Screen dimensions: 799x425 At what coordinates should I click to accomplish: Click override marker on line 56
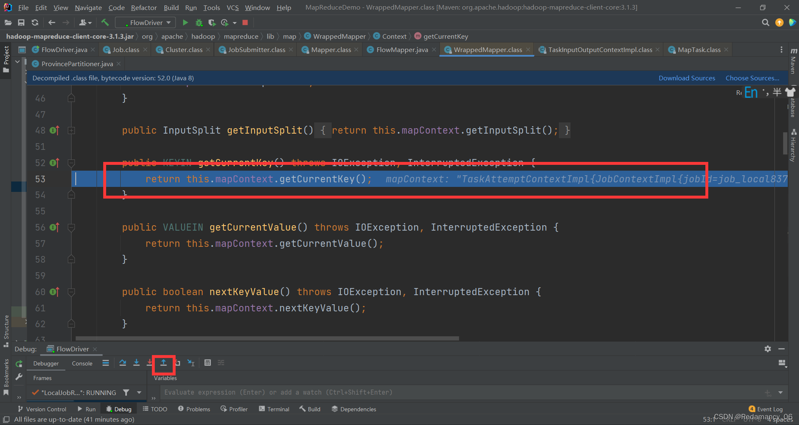[55, 227]
